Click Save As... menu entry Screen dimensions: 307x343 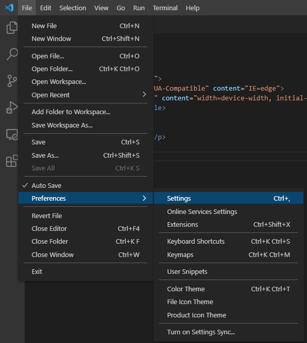pyautogui.click(x=85, y=155)
